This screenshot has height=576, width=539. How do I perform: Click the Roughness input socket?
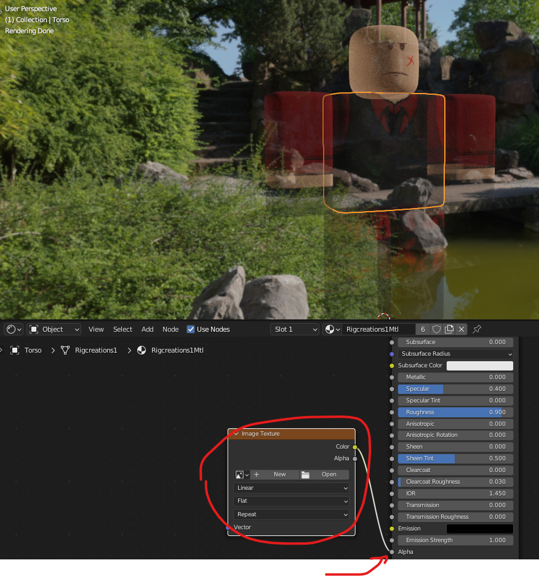[392, 412]
